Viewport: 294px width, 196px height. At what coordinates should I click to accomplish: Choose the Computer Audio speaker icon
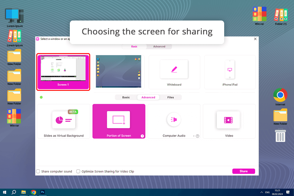(174, 119)
